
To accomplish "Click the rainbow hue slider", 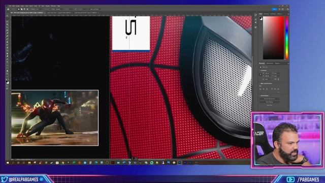I will click(287, 38).
